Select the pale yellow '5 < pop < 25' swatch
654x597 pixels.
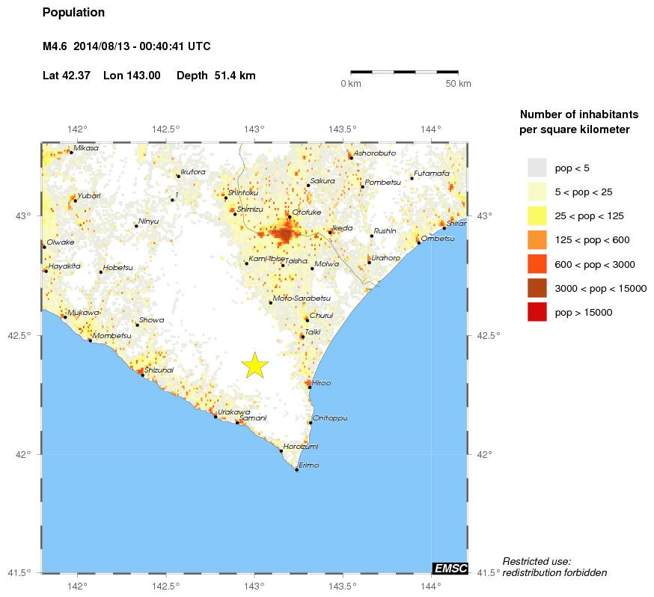tap(537, 192)
